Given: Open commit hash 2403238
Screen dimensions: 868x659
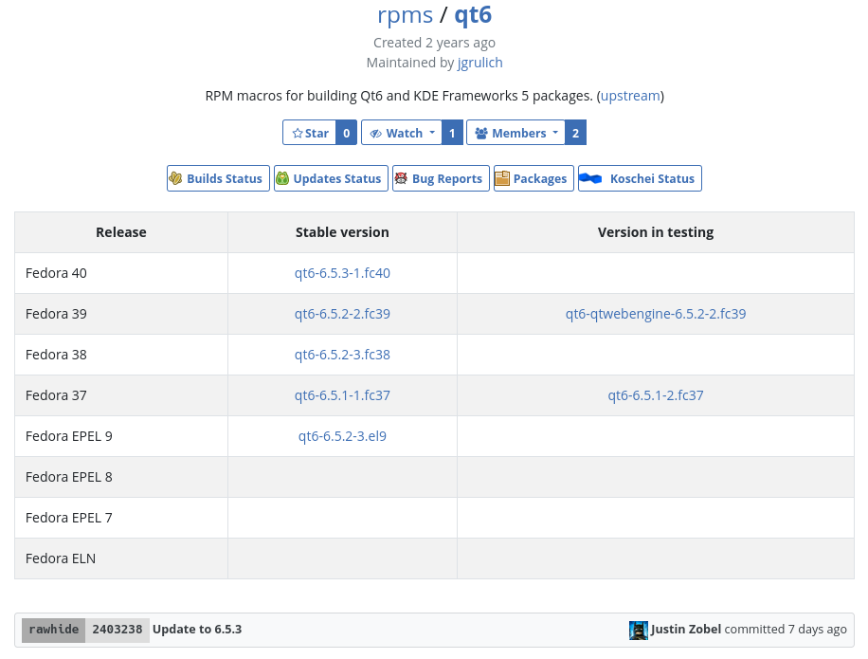Looking at the screenshot, I should coord(118,631).
